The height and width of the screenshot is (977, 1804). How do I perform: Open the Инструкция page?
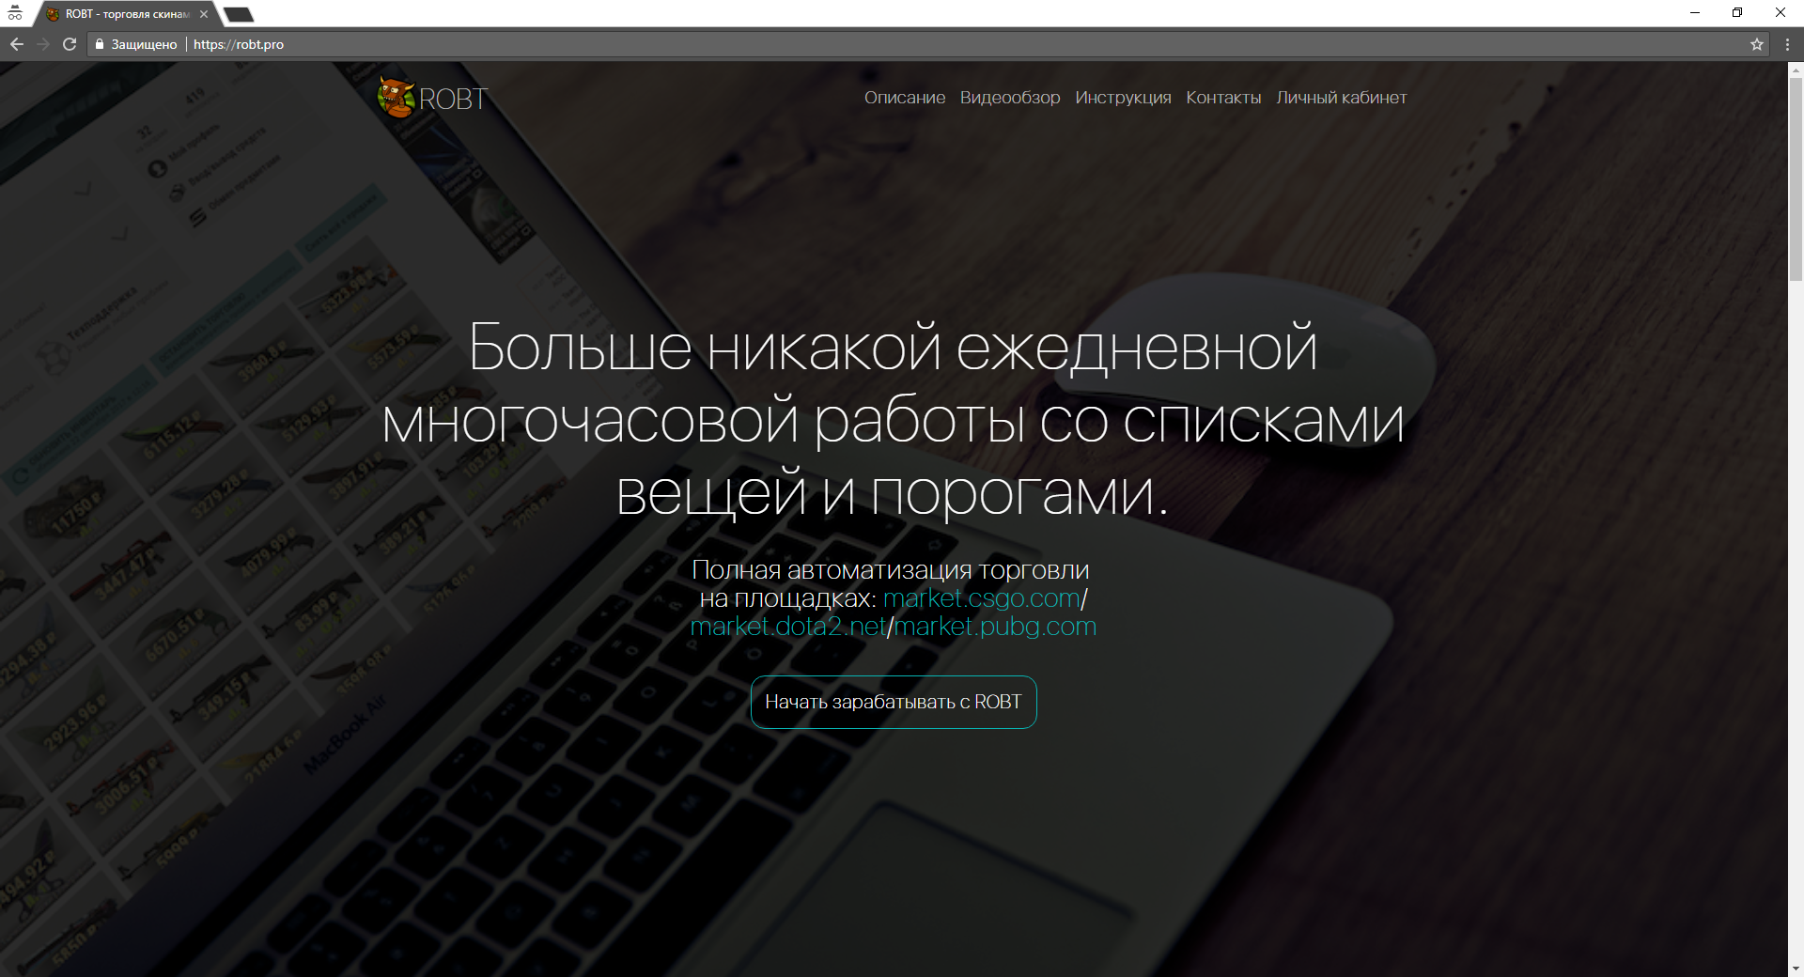1123,98
